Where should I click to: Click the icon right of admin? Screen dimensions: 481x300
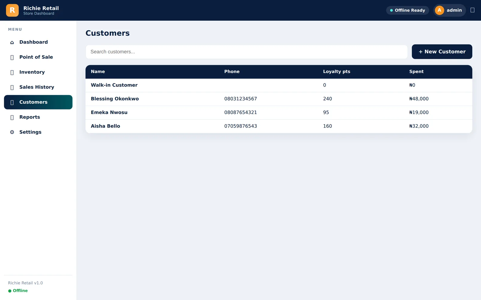tap(472, 10)
